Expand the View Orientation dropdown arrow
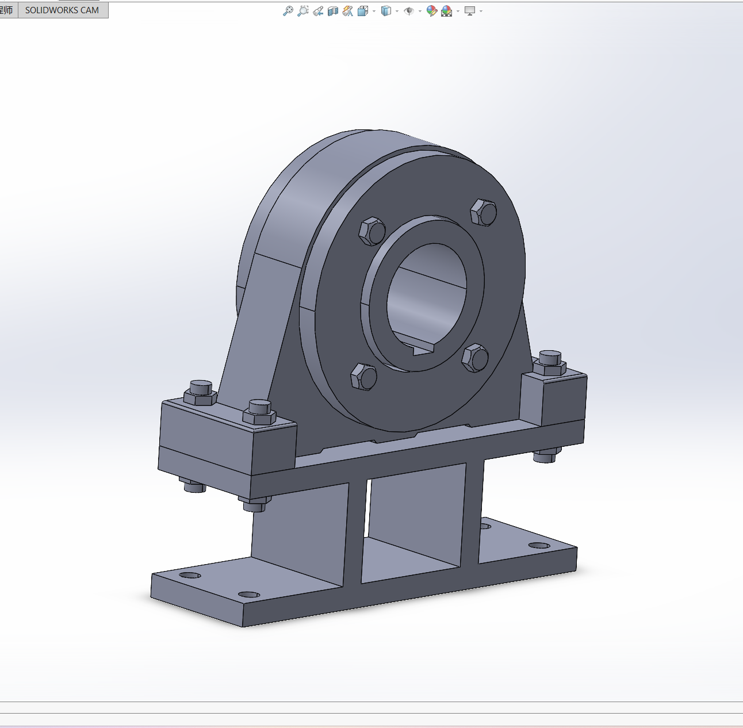This screenshot has height=728, width=743. tap(374, 11)
